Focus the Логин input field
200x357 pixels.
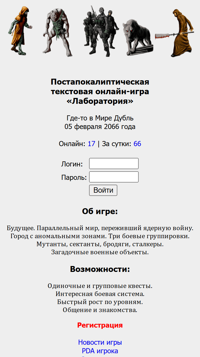tap(114, 164)
